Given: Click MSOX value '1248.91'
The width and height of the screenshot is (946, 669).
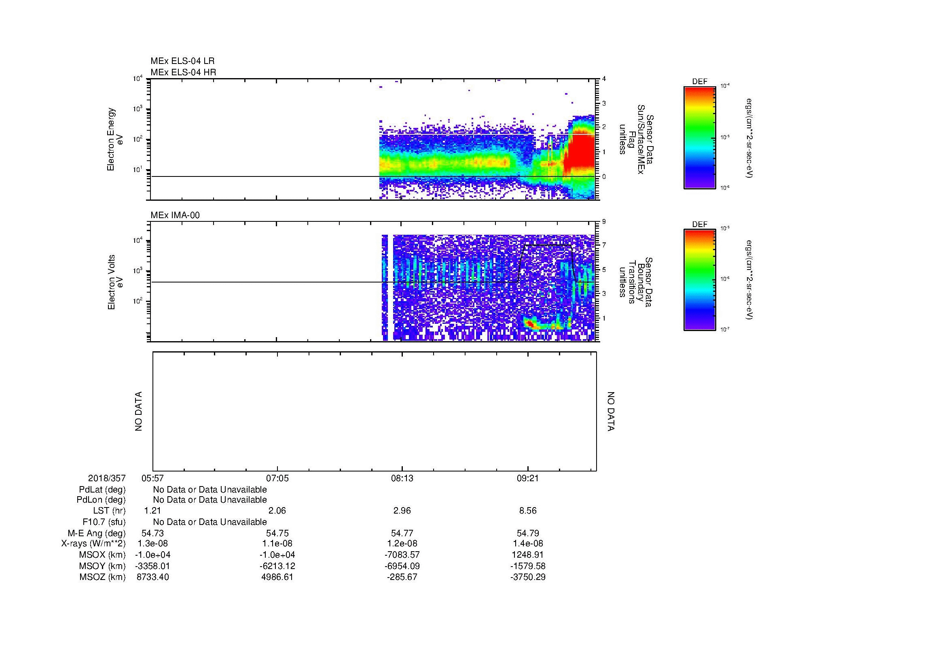Looking at the screenshot, I should coord(528,555).
